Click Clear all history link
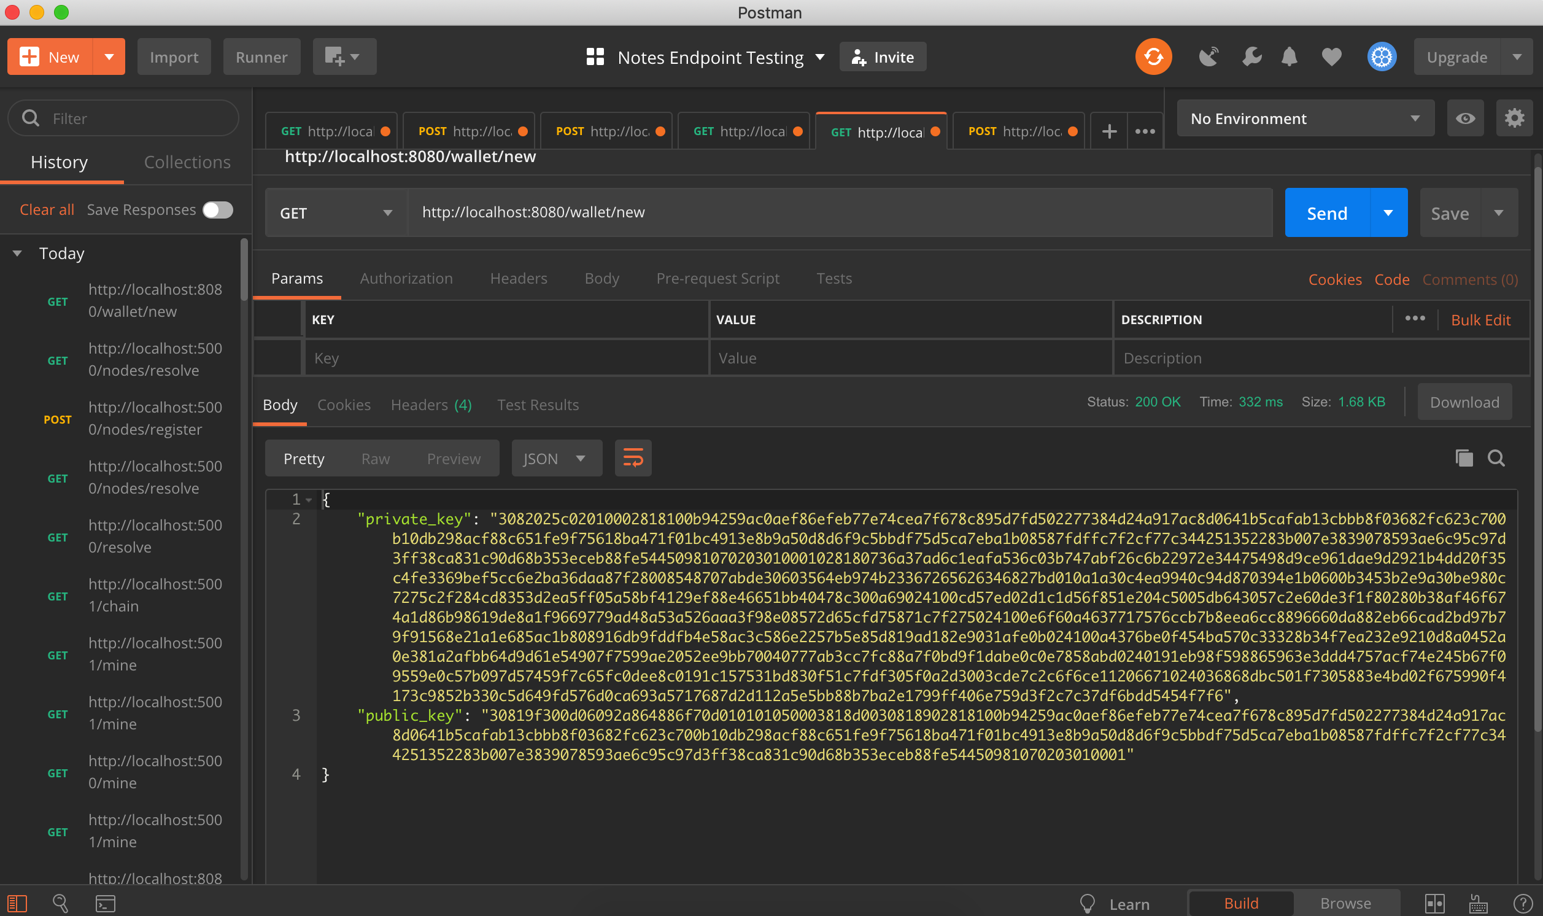Viewport: 1543px width, 916px height. (47, 210)
